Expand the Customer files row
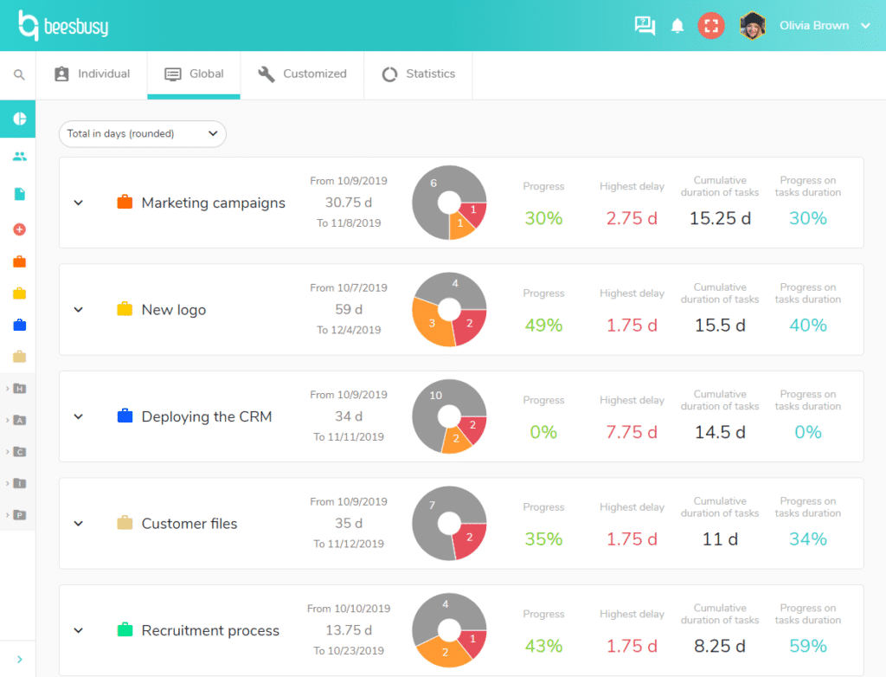The height and width of the screenshot is (677, 886). 78,523
